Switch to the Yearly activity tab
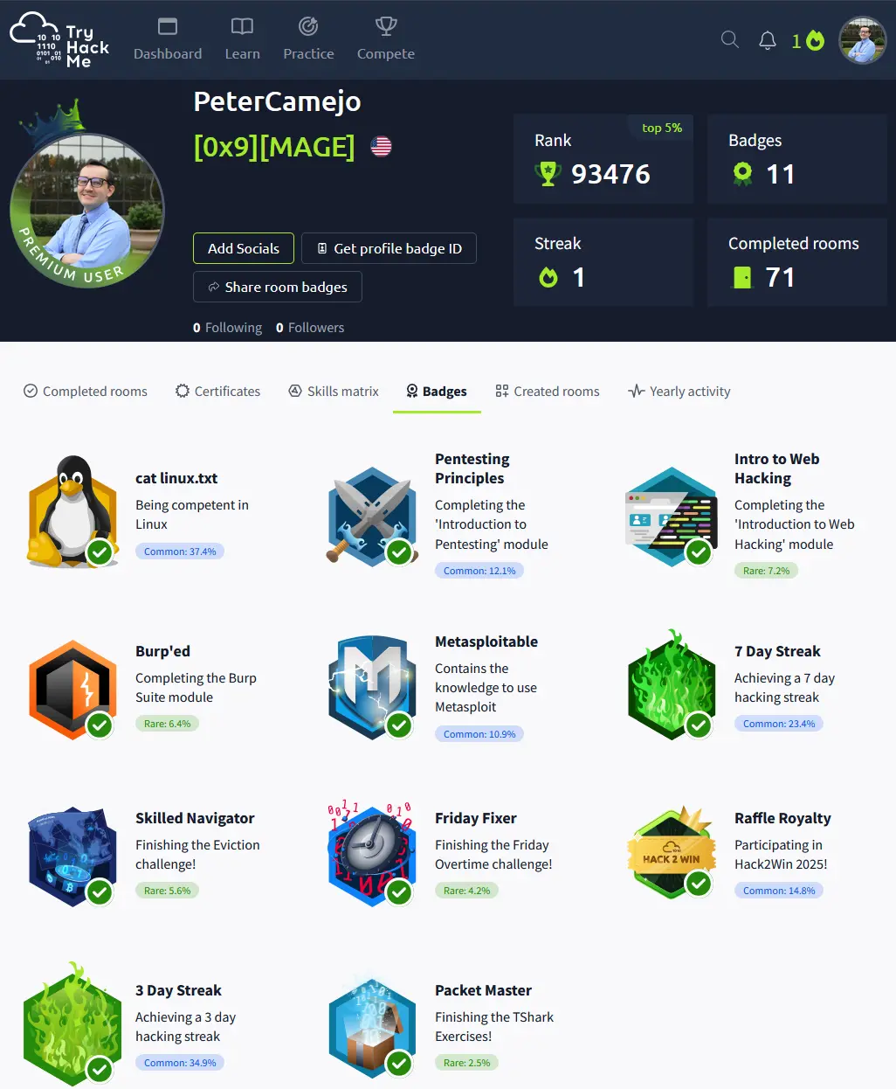 pyautogui.click(x=679, y=391)
